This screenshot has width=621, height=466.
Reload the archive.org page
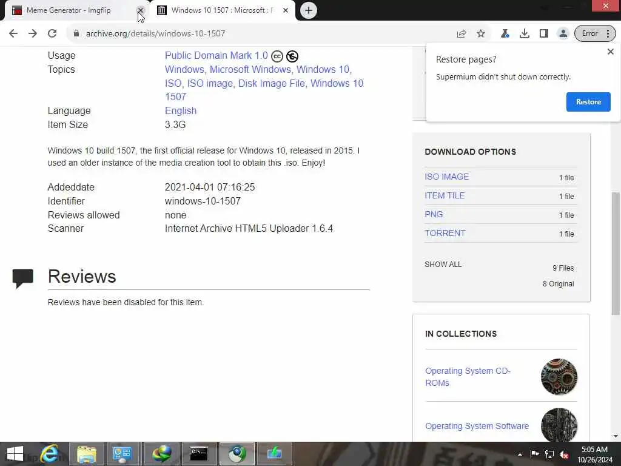click(52, 34)
